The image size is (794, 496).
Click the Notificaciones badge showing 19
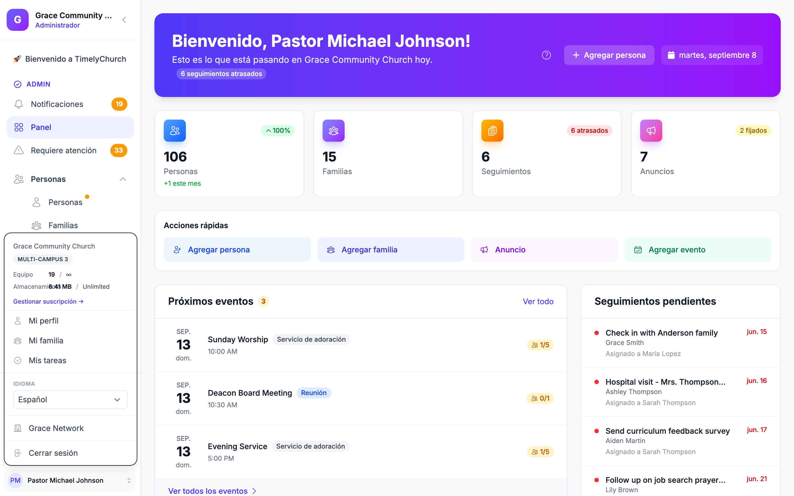click(119, 104)
